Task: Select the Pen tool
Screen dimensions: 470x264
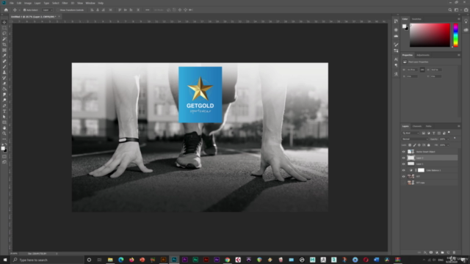Action: [4, 106]
